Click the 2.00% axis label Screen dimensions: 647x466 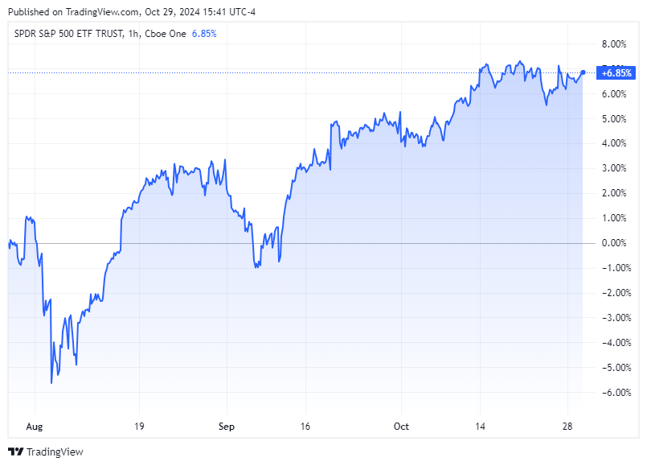coord(614,193)
